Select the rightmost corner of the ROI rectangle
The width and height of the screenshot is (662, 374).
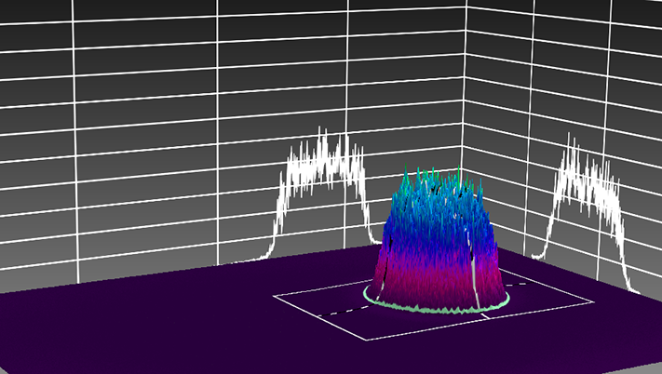(590, 302)
